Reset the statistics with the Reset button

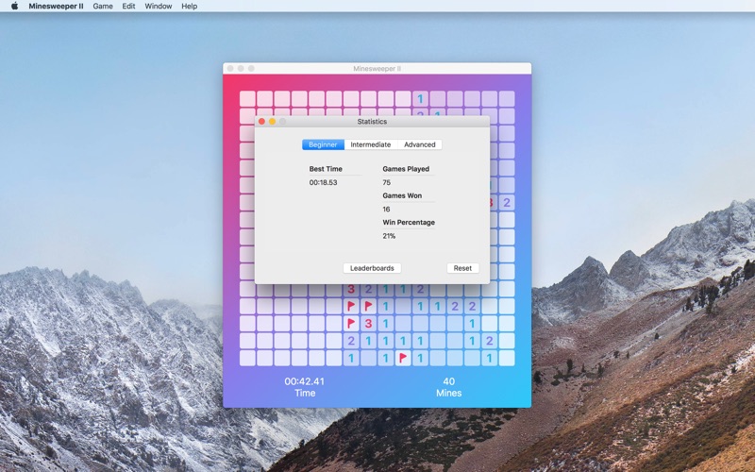click(462, 268)
